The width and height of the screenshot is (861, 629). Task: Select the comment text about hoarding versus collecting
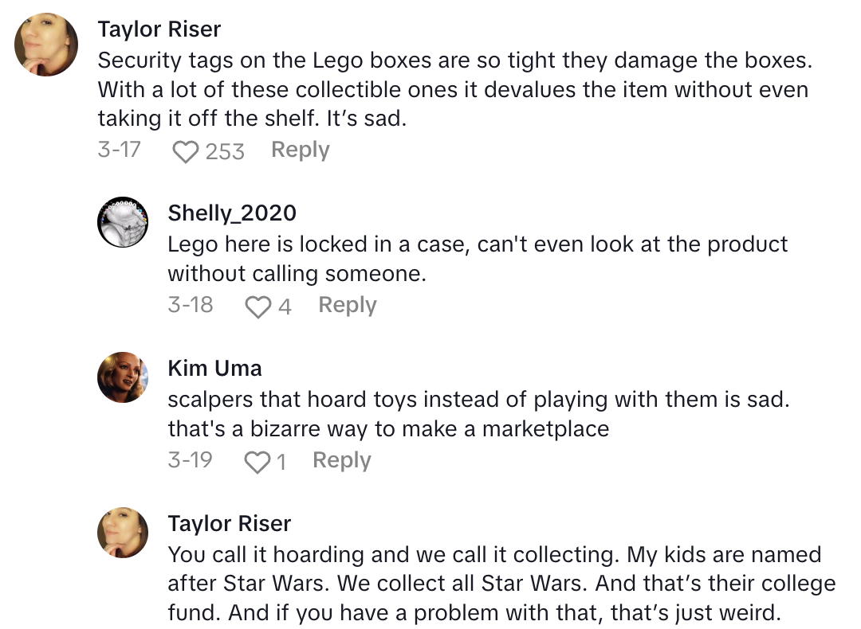tap(494, 584)
